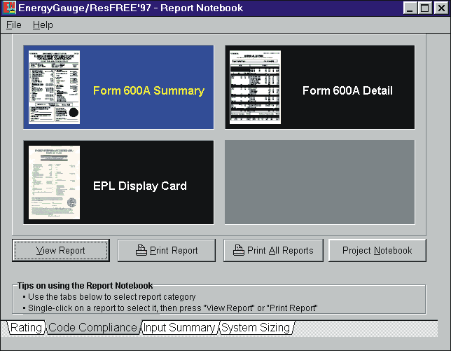Close the Report Notebook window

[x=441, y=8]
